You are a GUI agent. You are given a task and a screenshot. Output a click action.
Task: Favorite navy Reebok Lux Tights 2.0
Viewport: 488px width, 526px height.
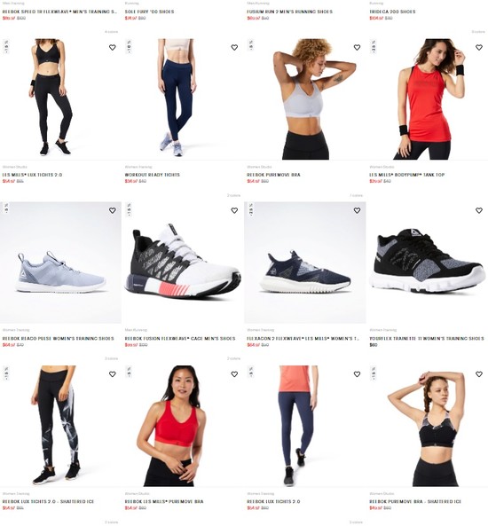[x=357, y=374]
